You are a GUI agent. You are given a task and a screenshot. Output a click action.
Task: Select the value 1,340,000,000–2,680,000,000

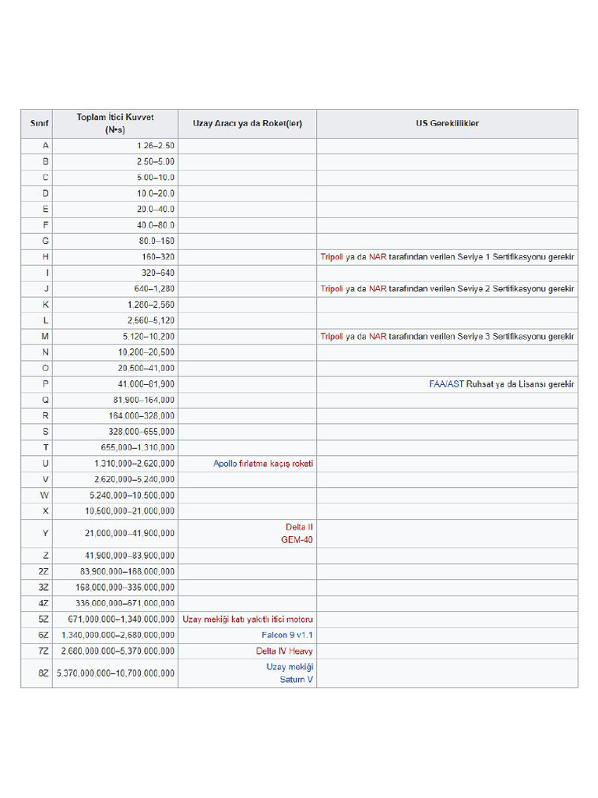click(118, 635)
